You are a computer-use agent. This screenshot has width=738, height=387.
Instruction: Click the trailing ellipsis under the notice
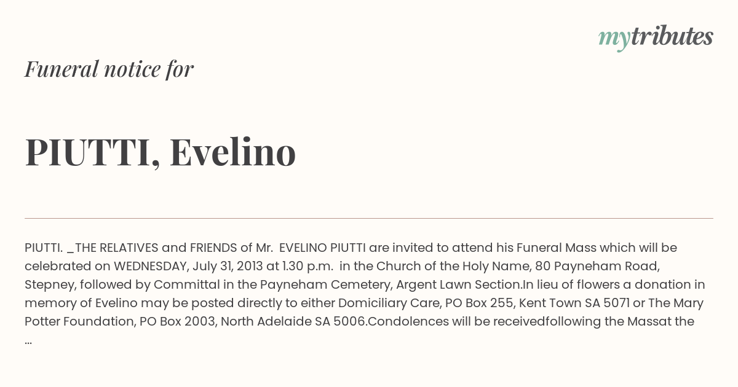click(x=28, y=340)
